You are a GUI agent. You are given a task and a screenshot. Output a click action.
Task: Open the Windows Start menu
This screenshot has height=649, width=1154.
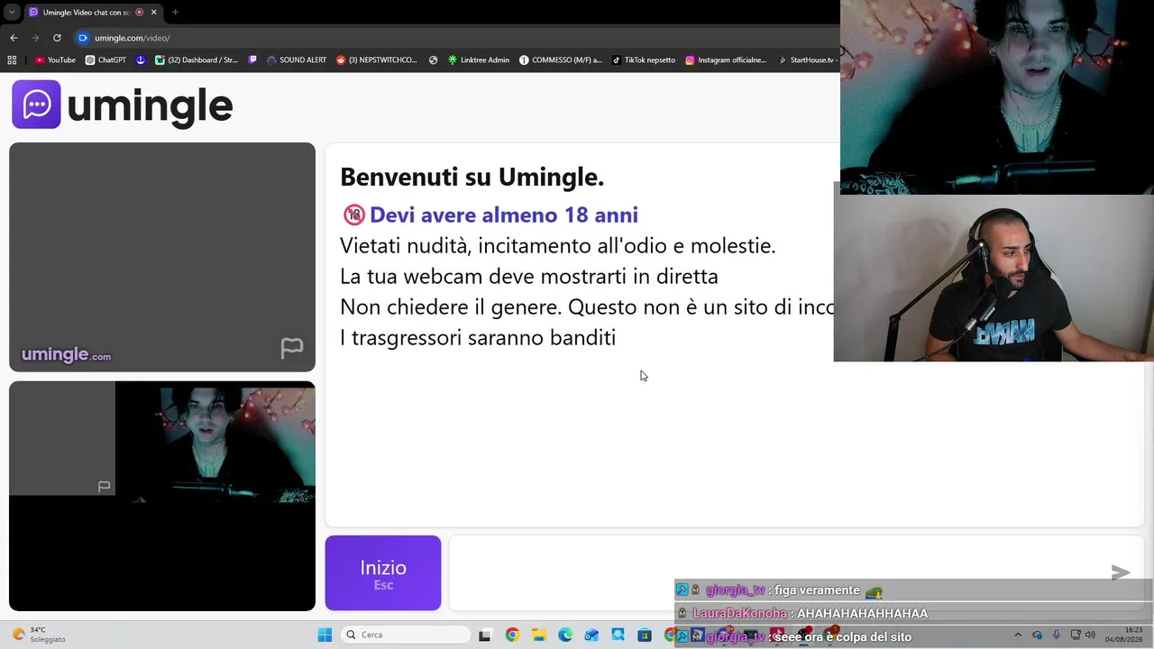tap(325, 635)
